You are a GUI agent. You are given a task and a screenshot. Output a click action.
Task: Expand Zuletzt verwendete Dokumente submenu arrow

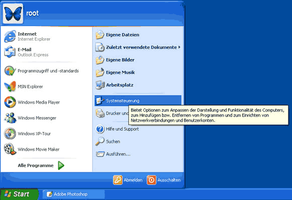[x=179, y=47]
